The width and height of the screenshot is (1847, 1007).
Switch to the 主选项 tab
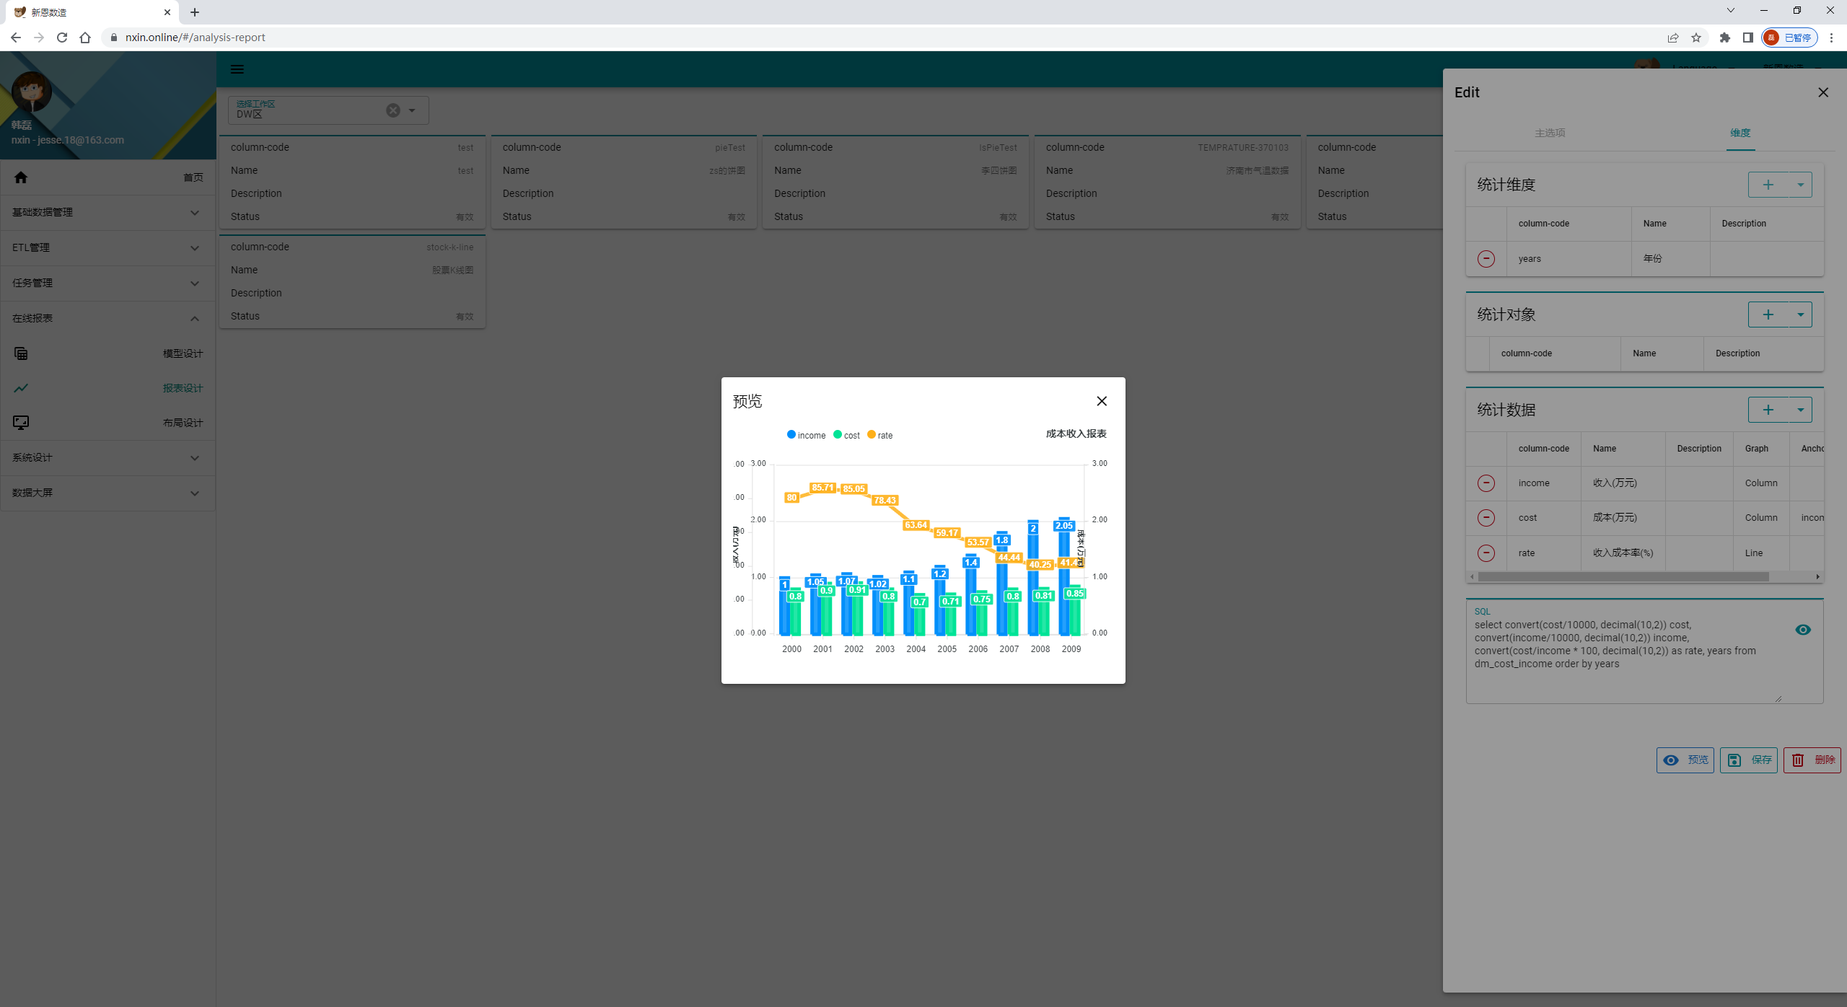pos(1549,133)
